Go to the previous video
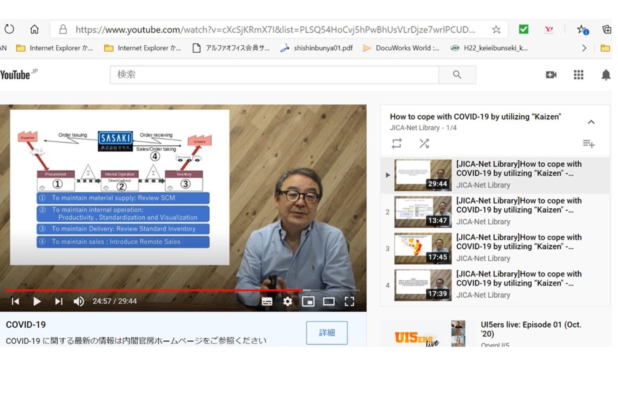618x412 pixels. coord(15,302)
